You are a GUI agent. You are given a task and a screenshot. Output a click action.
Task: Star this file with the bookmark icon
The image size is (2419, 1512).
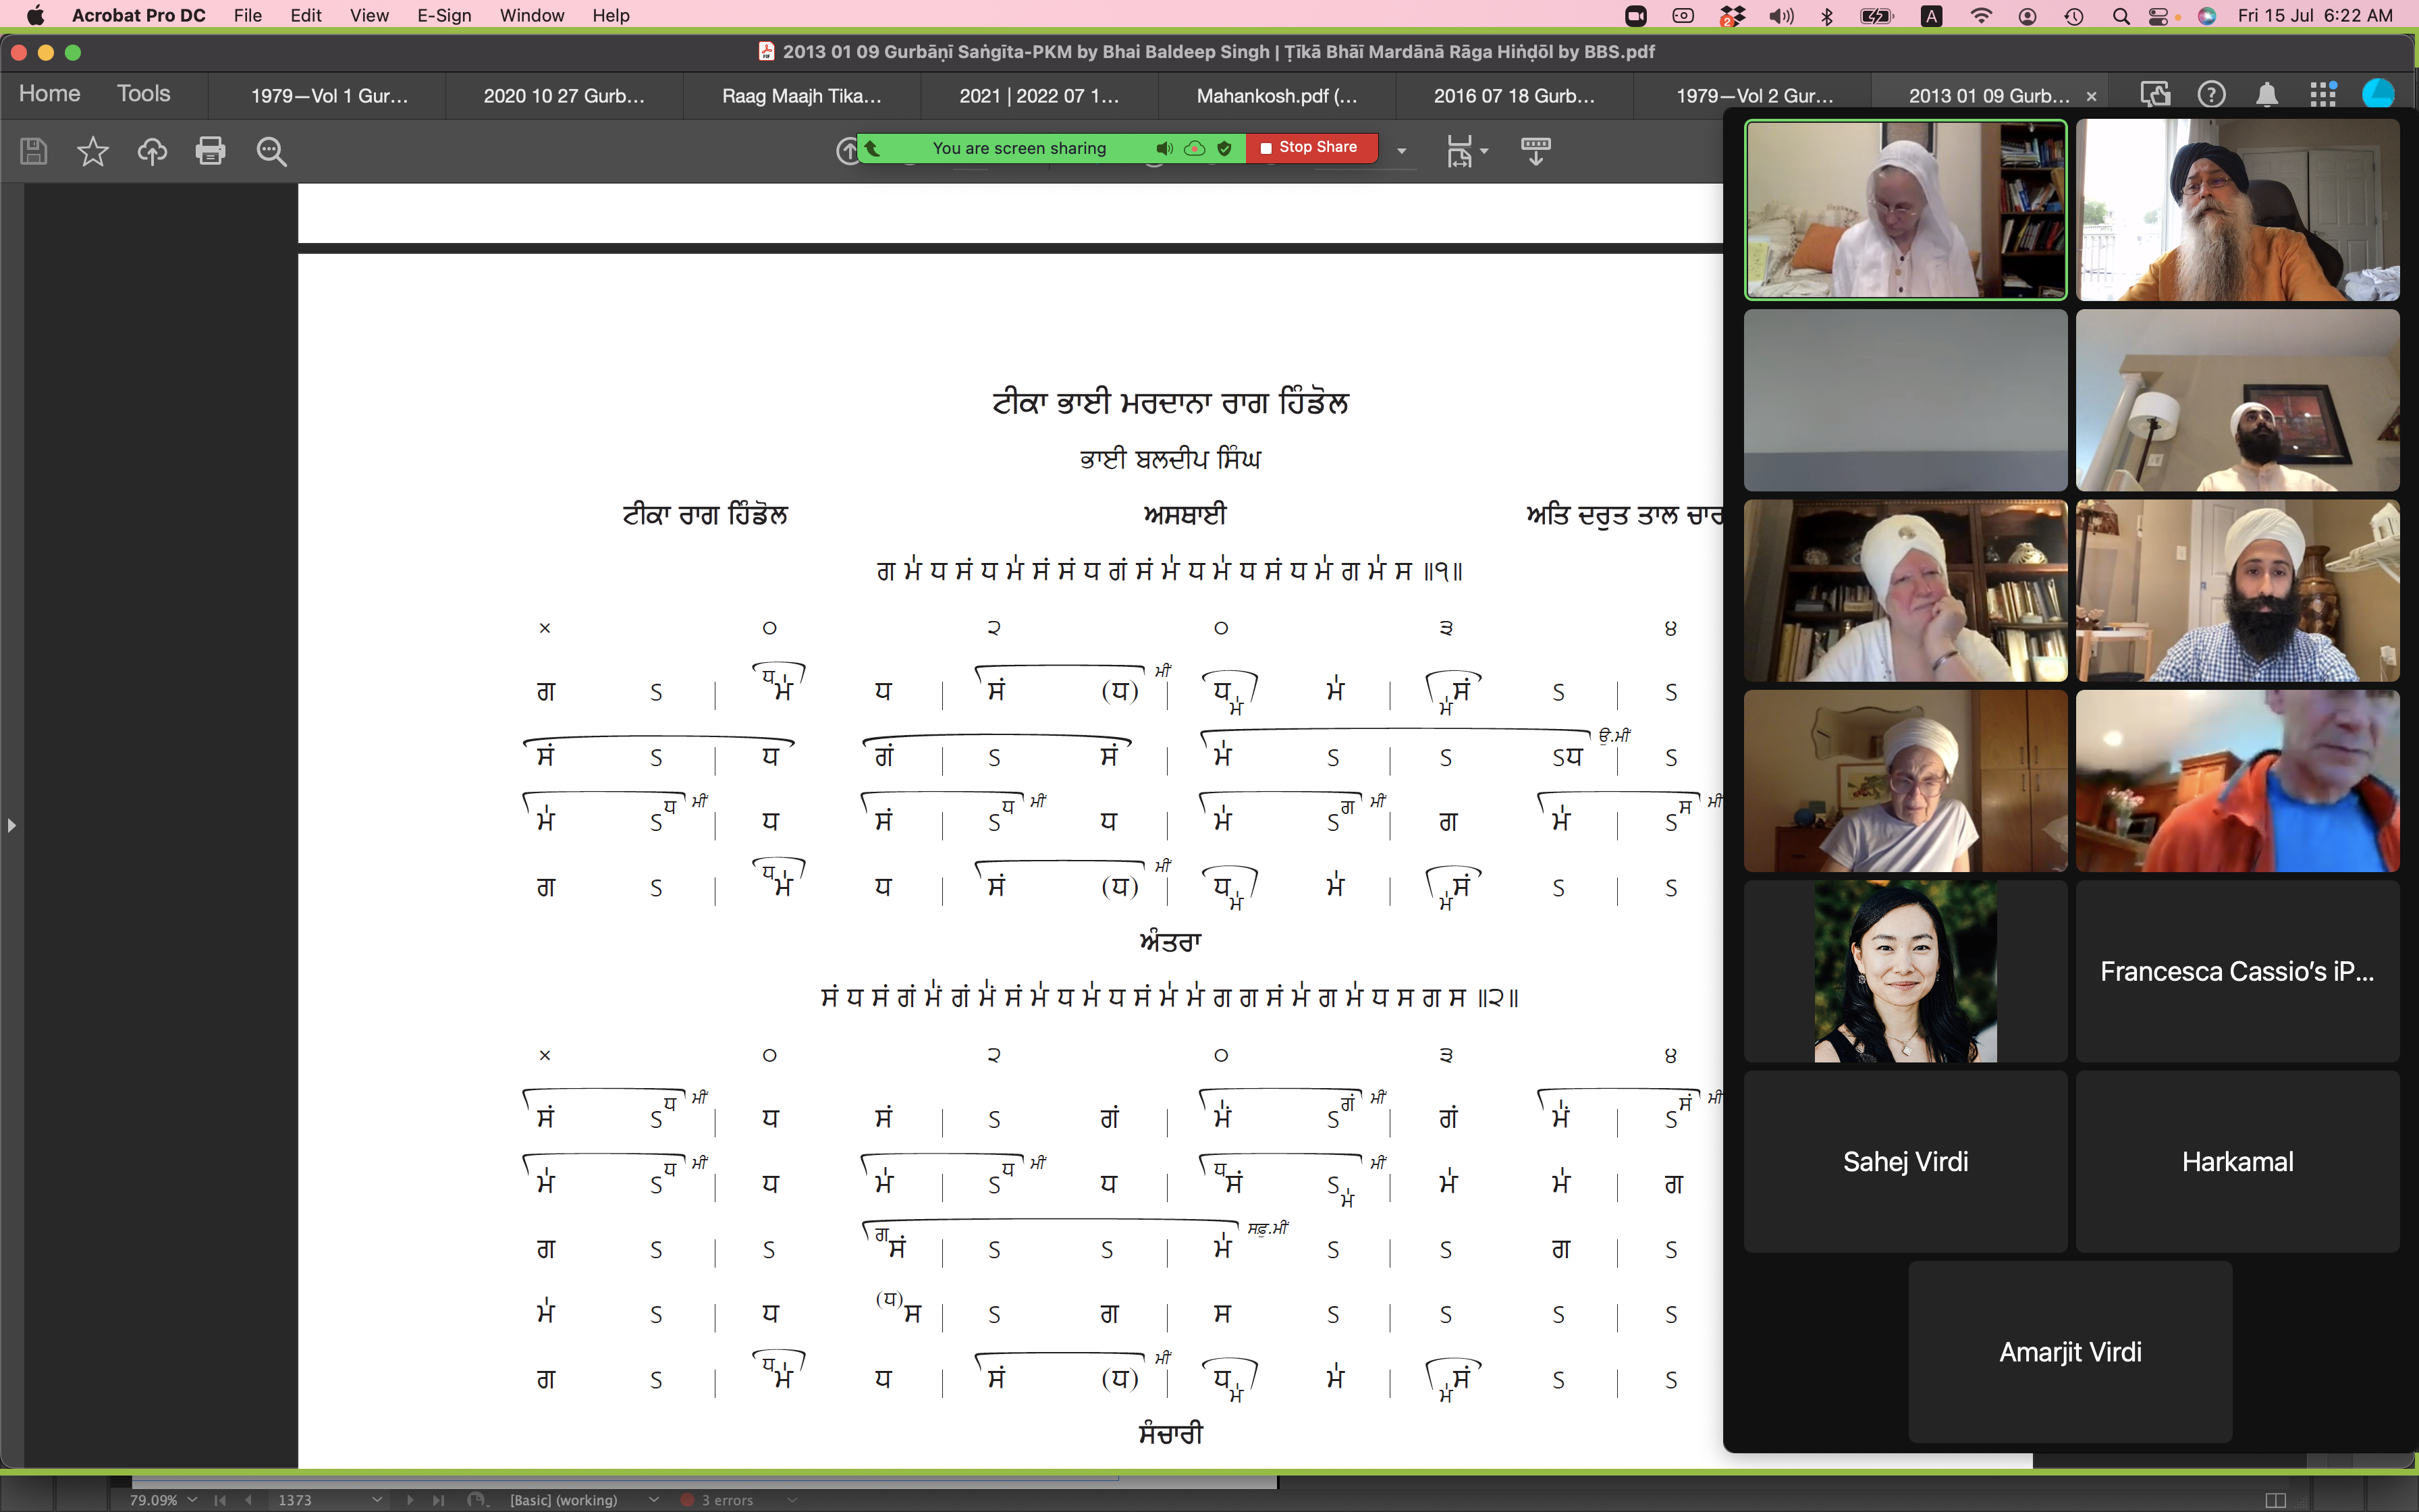click(92, 151)
